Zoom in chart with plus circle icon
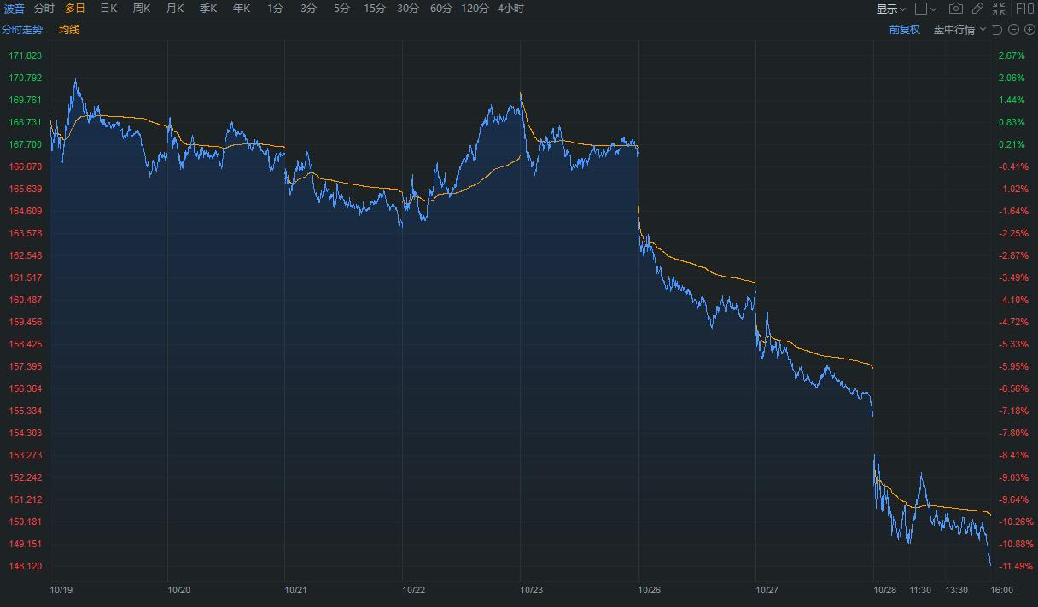The image size is (1038, 607). [x=1029, y=30]
